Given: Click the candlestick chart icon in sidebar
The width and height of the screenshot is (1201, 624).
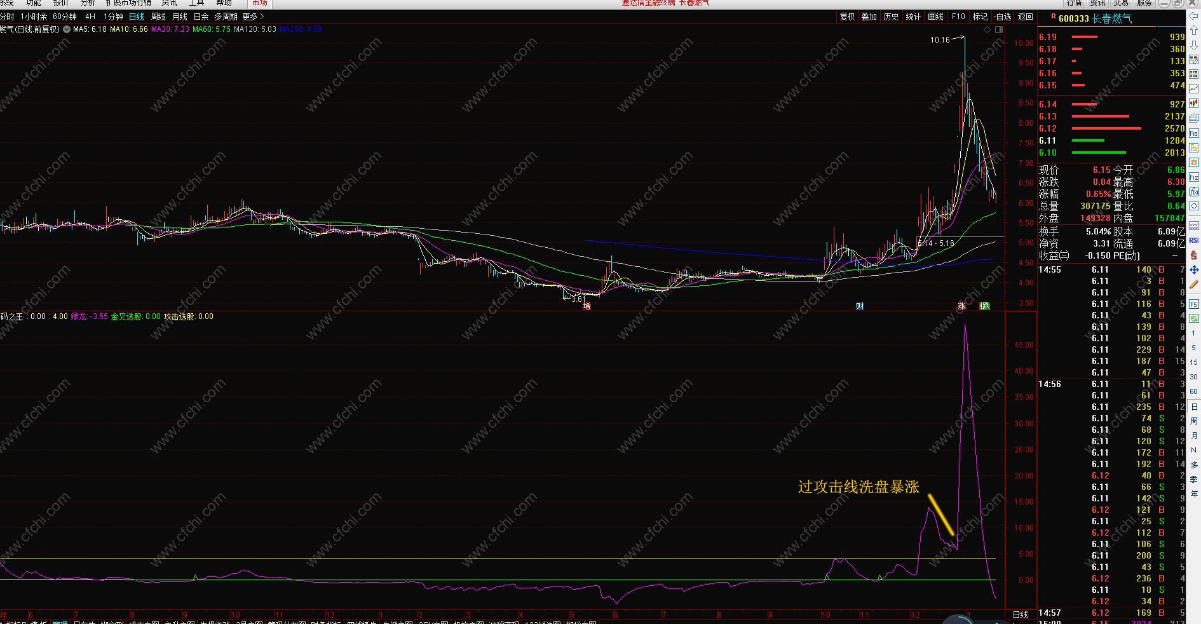Looking at the screenshot, I should click(x=1194, y=104).
